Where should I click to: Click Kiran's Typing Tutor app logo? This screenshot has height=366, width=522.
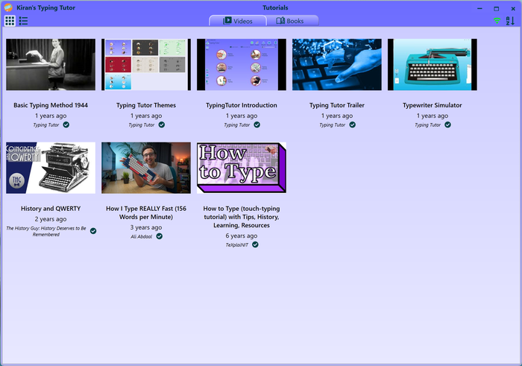(8, 7)
